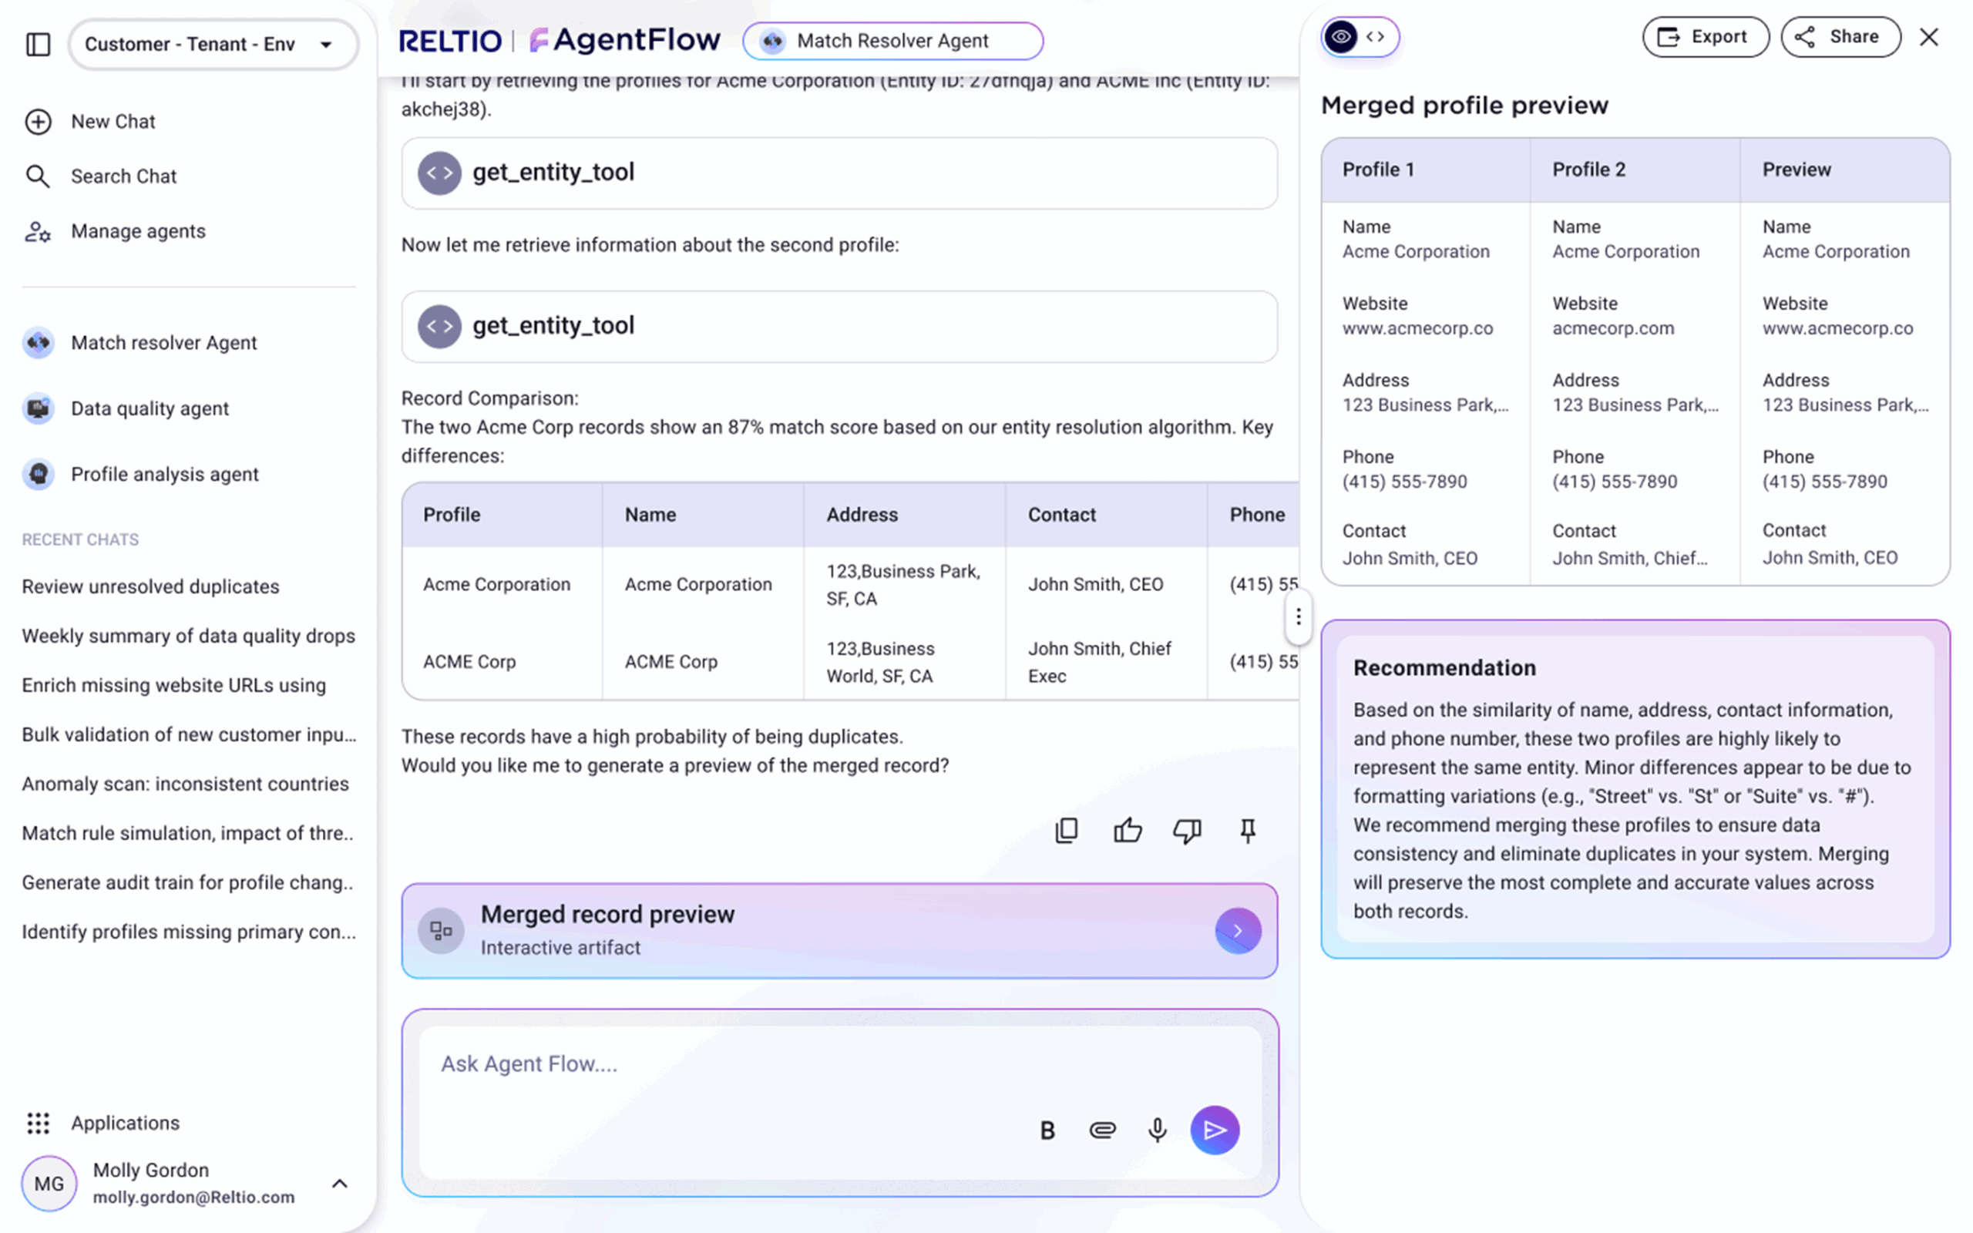
Task: Expand the first get_entity_tool call
Action: pyautogui.click(x=839, y=173)
